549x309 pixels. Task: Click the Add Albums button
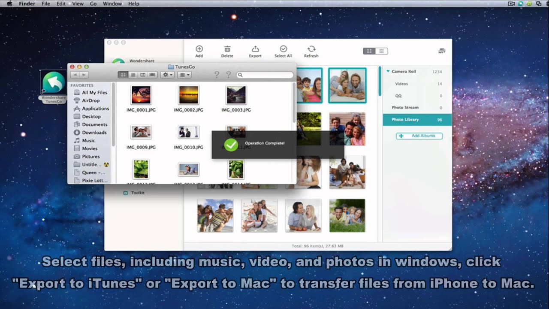tap(419, 136)
